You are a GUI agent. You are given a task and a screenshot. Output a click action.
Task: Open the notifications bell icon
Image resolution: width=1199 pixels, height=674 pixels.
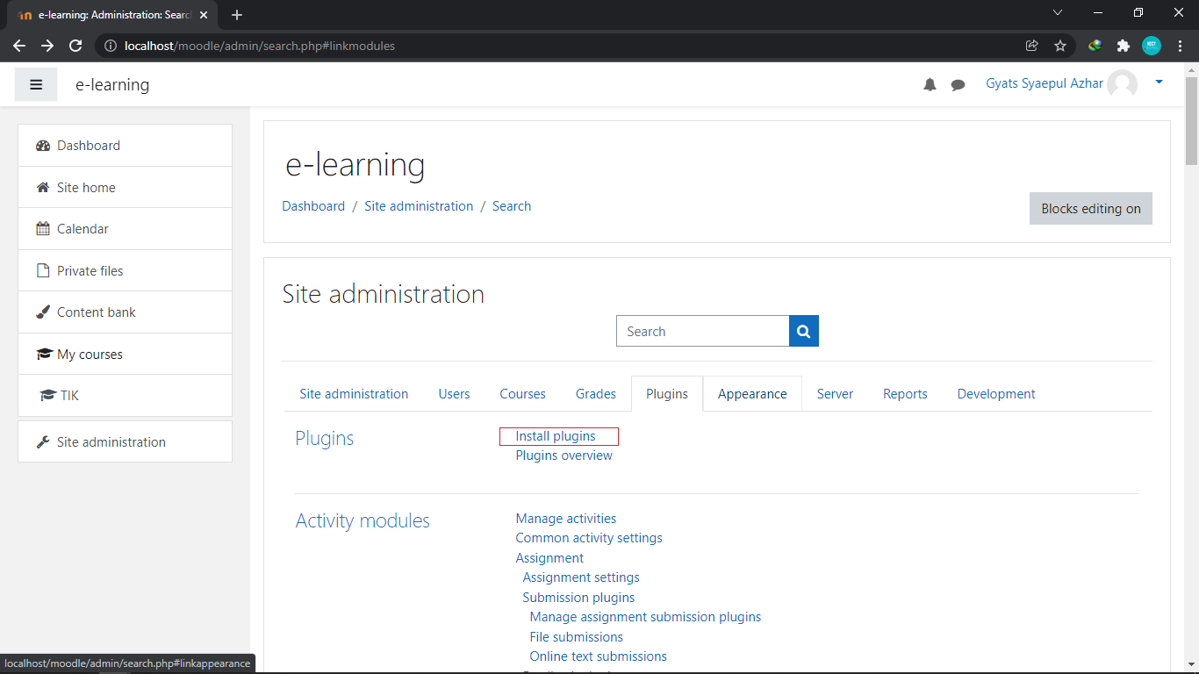[x=930, y=85]
